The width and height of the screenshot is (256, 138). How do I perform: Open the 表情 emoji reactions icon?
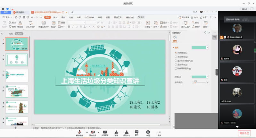click(148, 132)
